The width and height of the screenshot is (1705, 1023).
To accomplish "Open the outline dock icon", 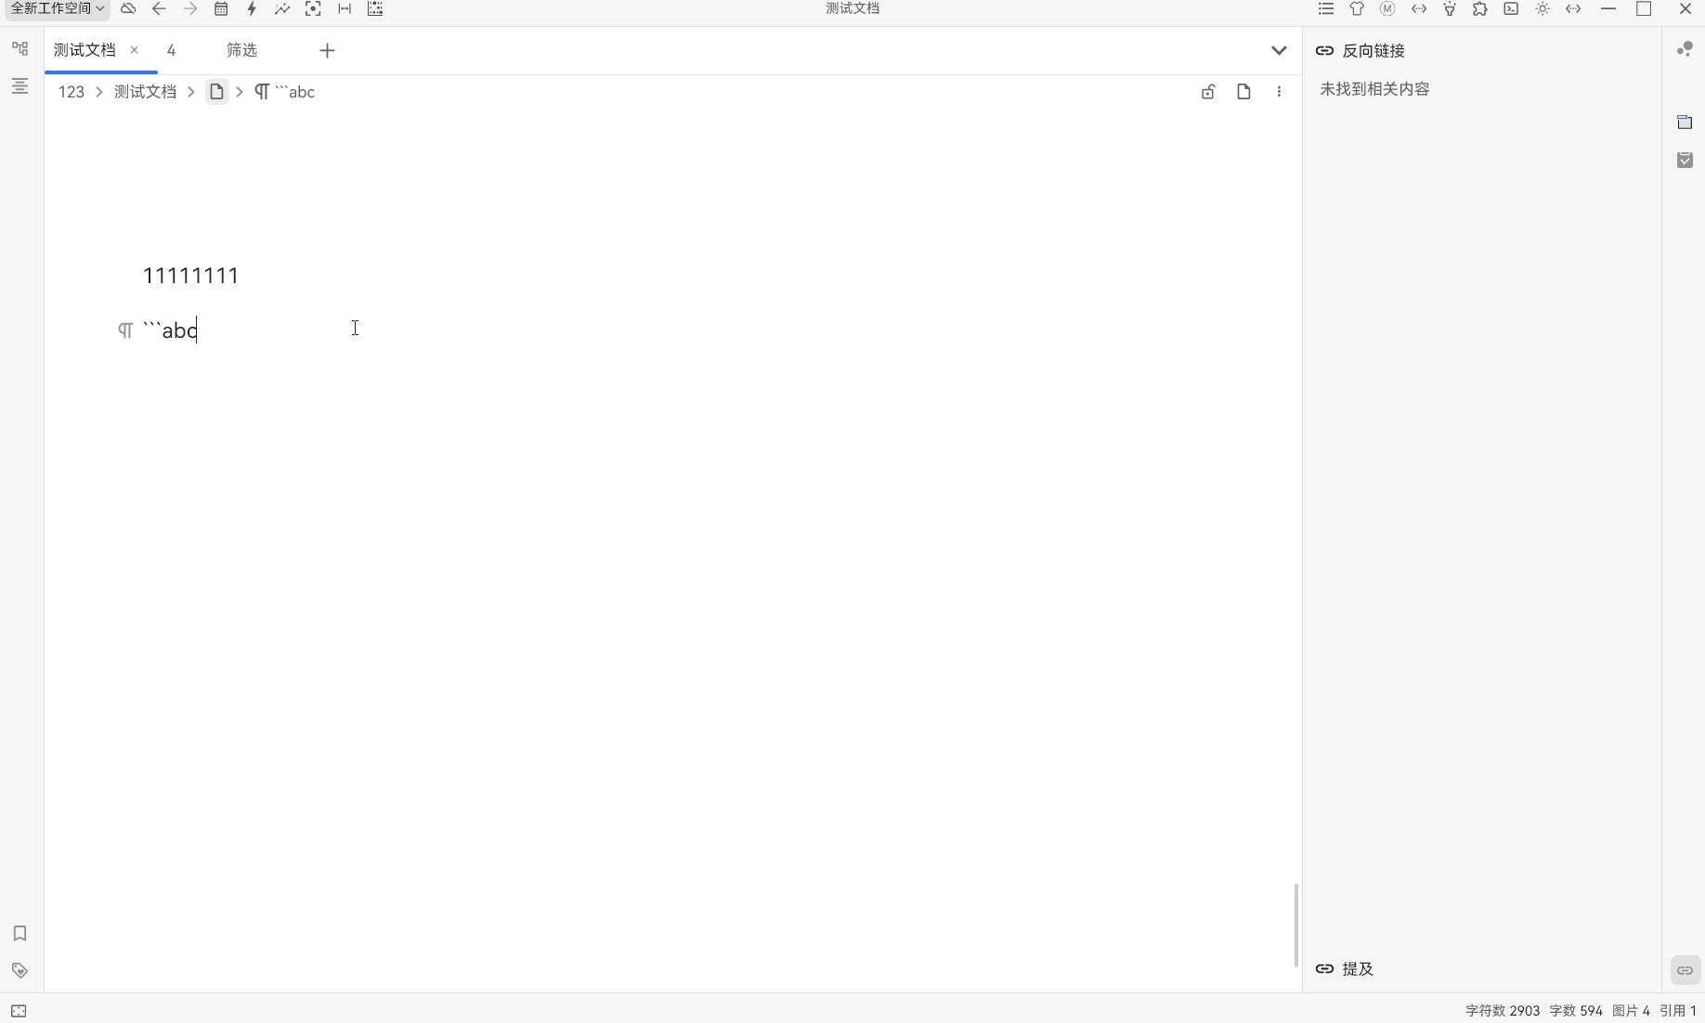I will coord(20,86).
